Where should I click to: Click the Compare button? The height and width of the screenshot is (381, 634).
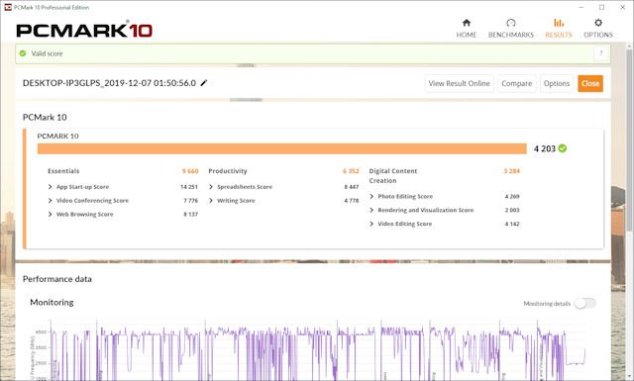point(517,84)
